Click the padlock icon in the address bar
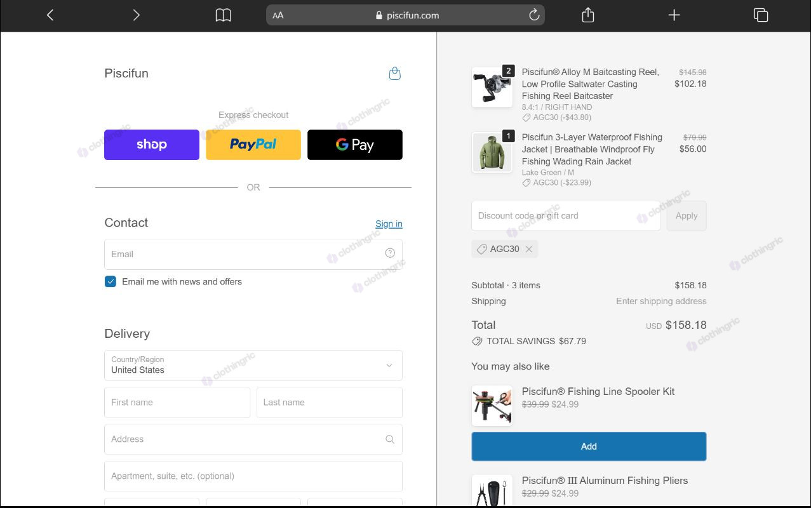Viewport: 811px width, 508px height. coord(379,15)
